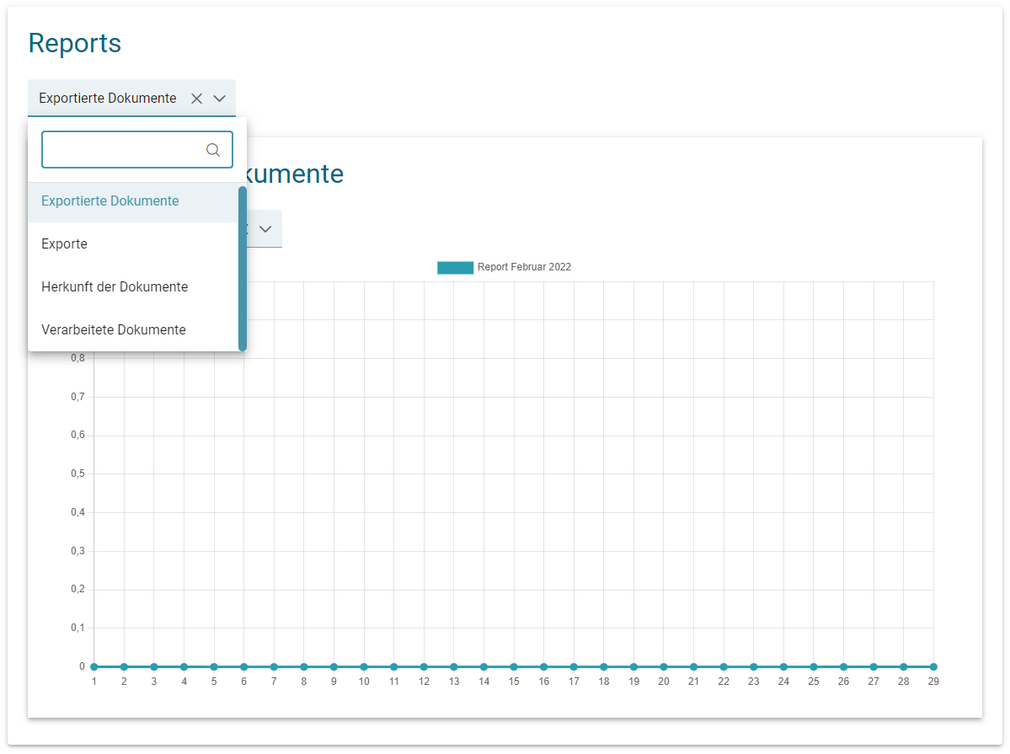Viewport: 1010px width, 754px height.
Task: Click the dropdown list scrollbar
Action: coord(243,268)
